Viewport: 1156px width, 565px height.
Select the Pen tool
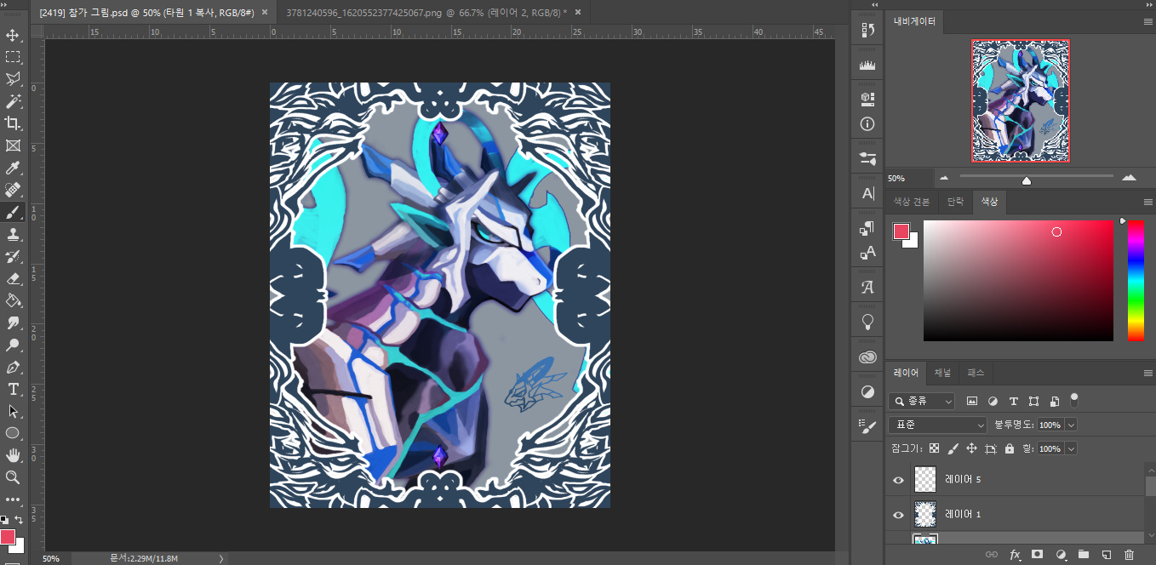pyautogui.click(x=13, y=367)
